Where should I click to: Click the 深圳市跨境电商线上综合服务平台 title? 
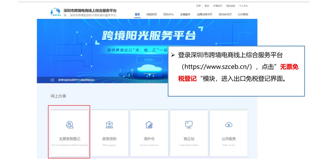tap(90, 11)
